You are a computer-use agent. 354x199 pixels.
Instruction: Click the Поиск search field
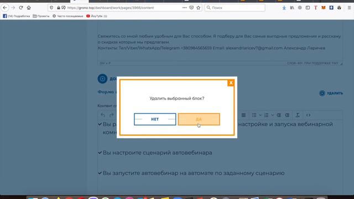(x=235, y=8)
